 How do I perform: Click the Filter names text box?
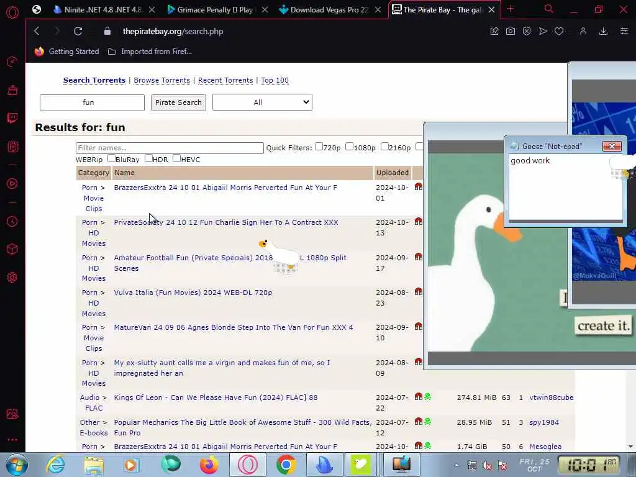tap(170, 148)
